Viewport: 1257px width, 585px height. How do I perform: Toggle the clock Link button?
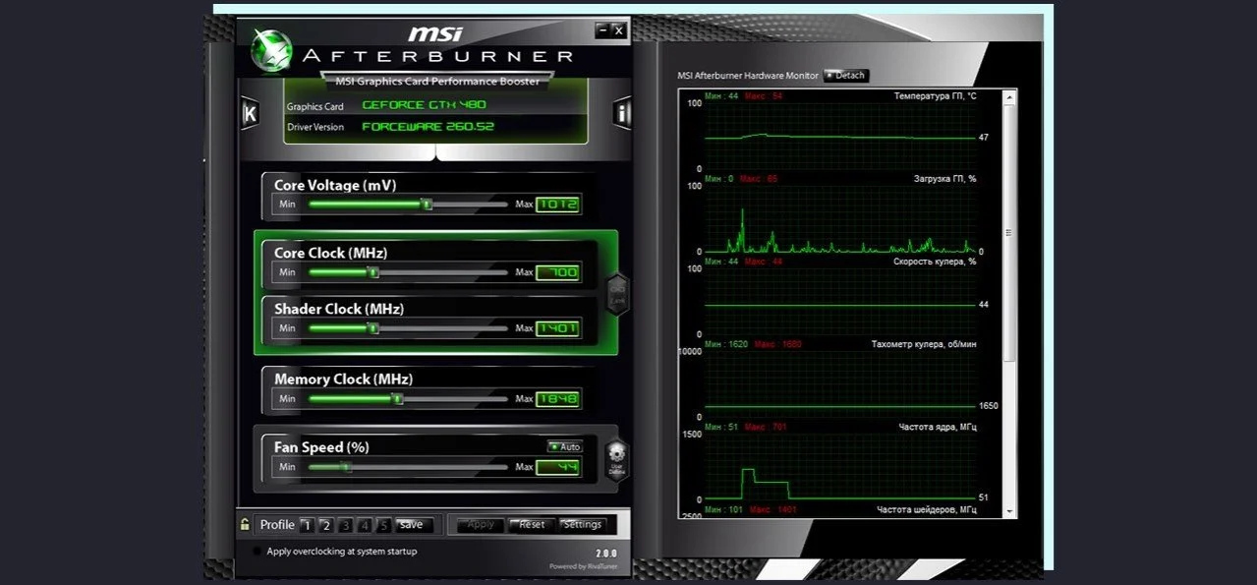(617, 294)
